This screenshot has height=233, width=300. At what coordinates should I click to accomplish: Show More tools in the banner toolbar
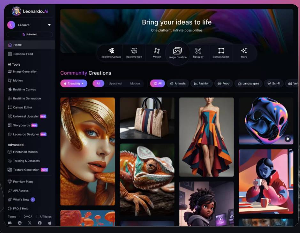click(244, 53)
